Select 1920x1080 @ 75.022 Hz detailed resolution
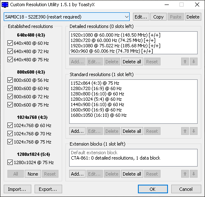 click(115, 46)
